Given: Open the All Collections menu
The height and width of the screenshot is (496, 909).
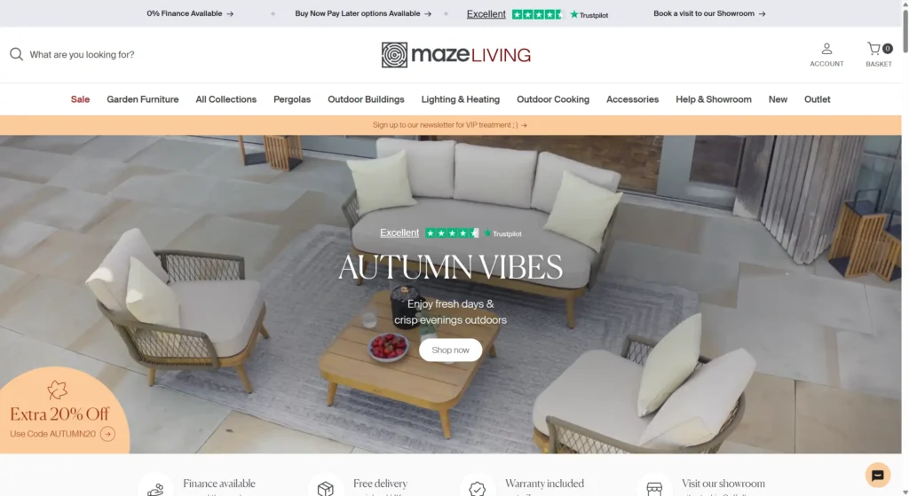Looking at the screenshot, I should pos(226,99).
